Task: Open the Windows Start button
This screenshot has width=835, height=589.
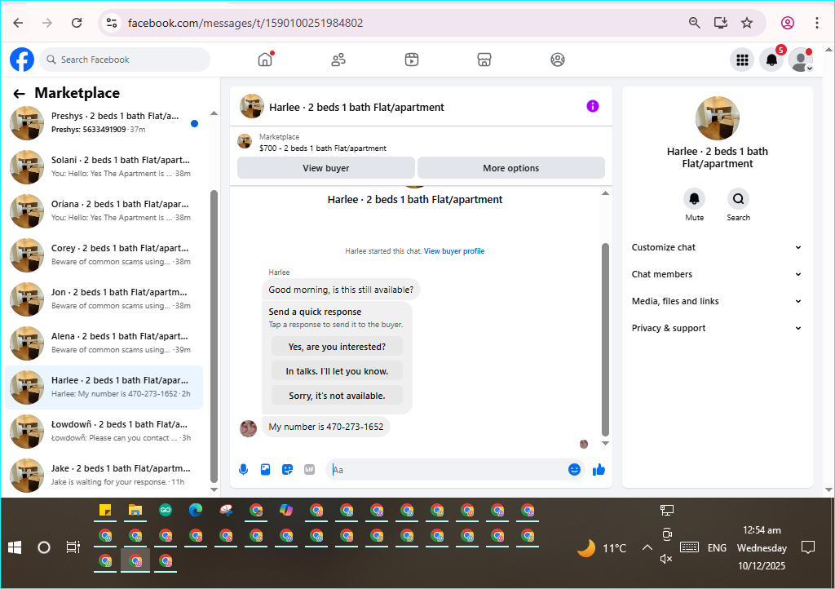Action: click(x=15, y=547)
